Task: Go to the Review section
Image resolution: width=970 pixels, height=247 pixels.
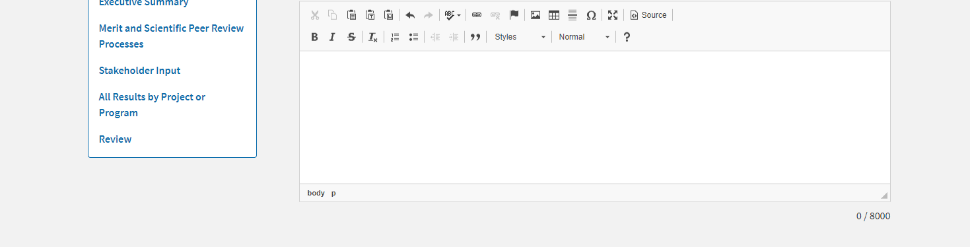Action: point(116,139)
